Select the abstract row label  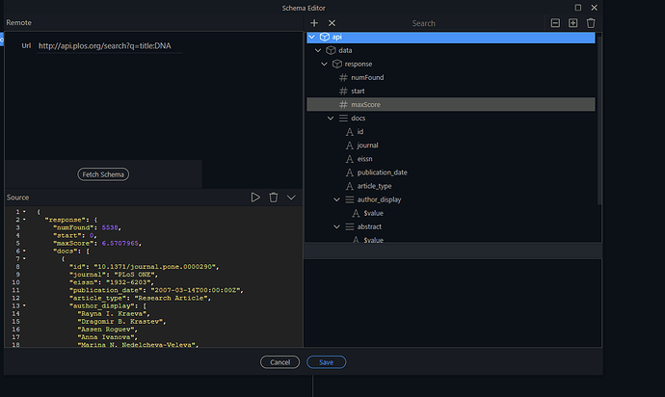[x=369, y=226]
